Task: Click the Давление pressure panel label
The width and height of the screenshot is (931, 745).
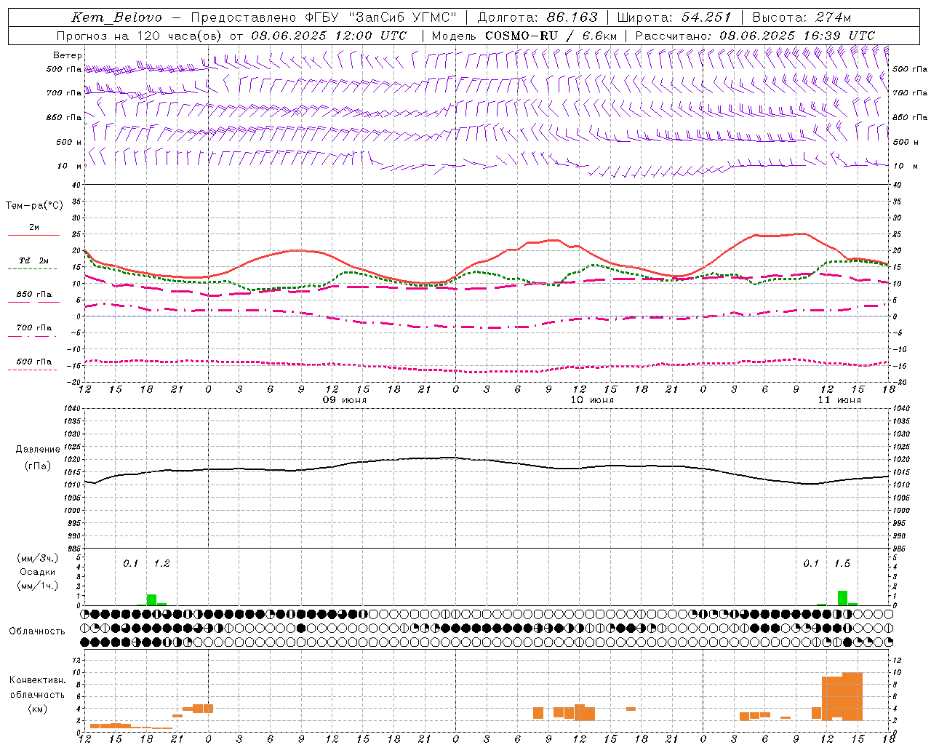Action: click(x=38, y=450)
